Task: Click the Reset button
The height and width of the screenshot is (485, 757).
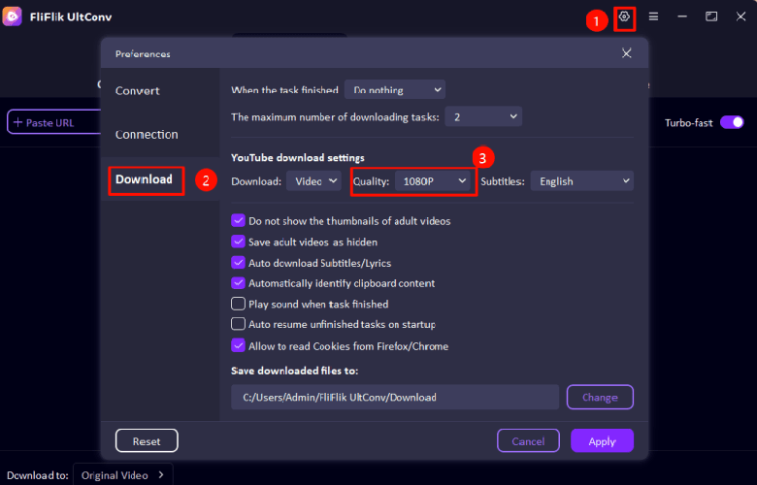Action: pyautogui.click(x=147, y=440)
